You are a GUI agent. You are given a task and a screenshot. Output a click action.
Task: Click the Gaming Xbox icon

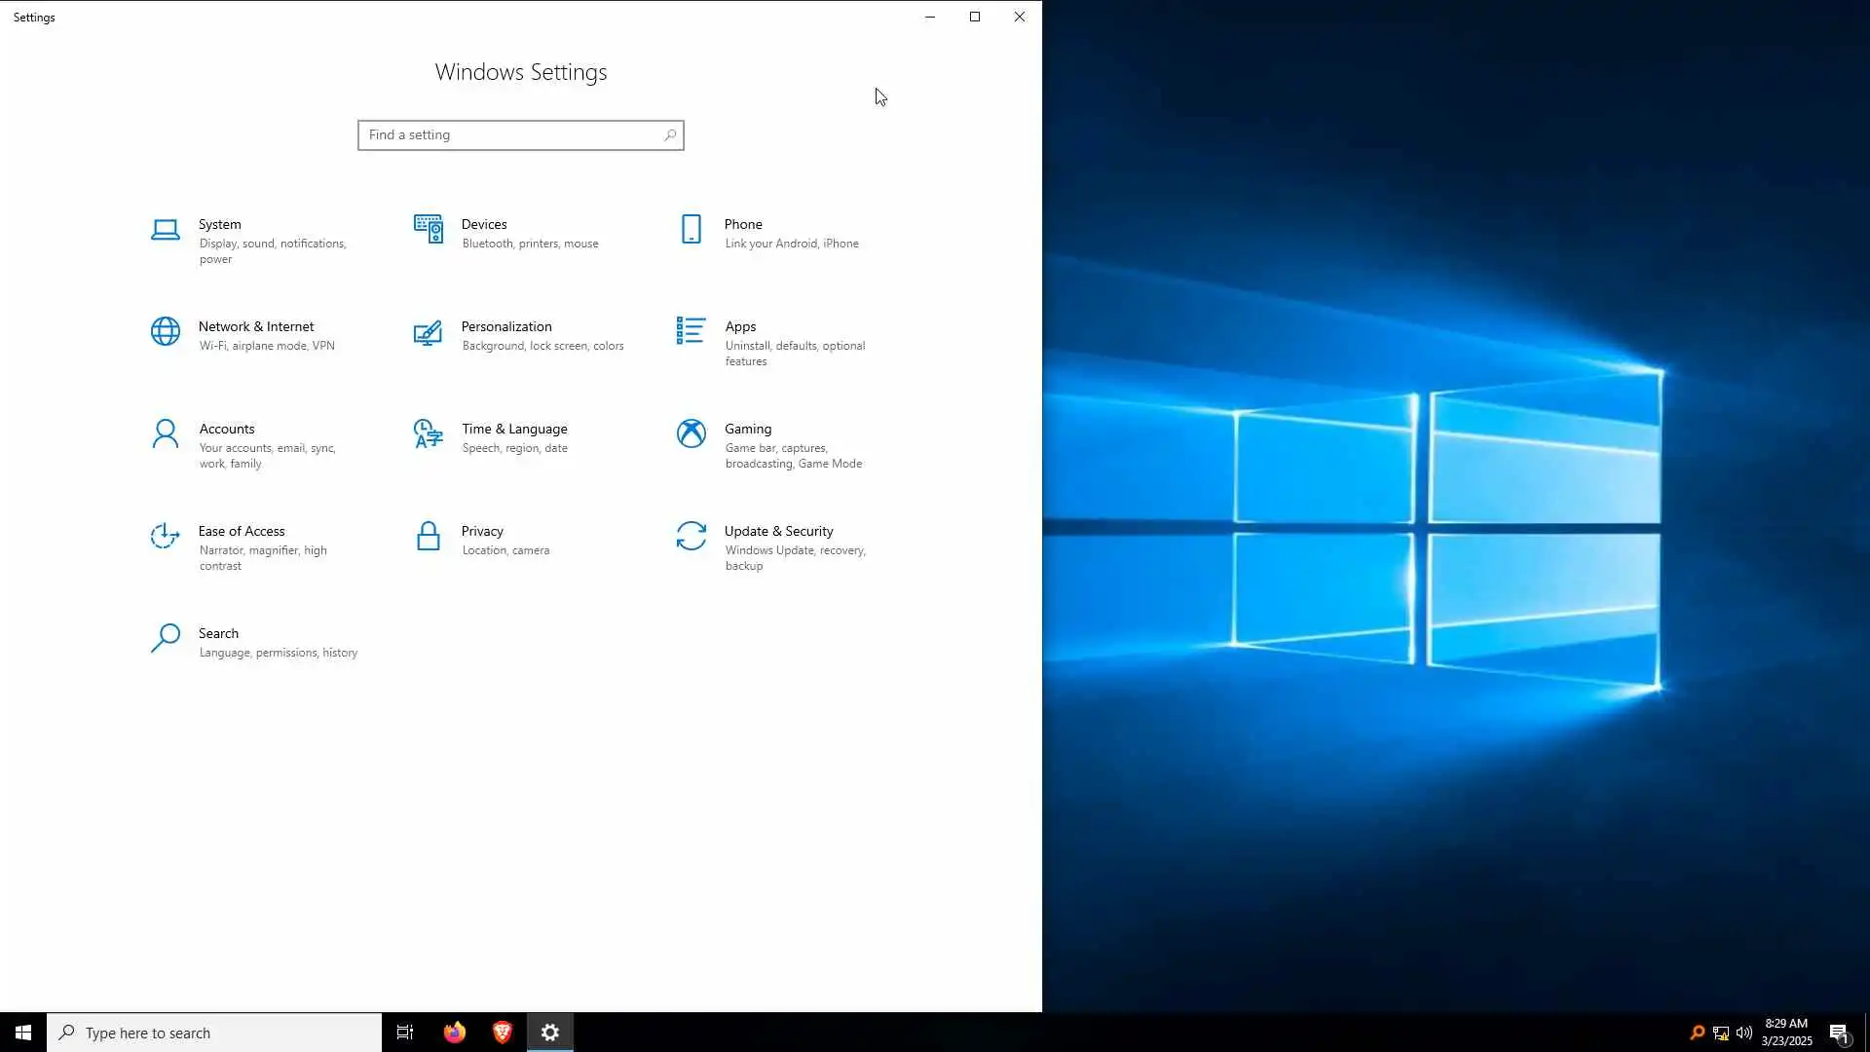coord(692,434)
